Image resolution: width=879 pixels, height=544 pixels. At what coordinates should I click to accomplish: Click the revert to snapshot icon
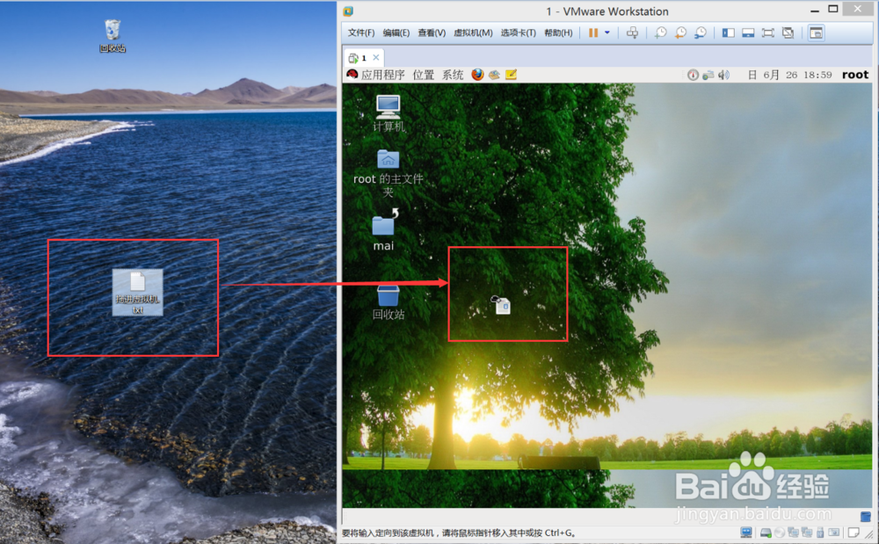pyautogui.click(x=679, y=33)
